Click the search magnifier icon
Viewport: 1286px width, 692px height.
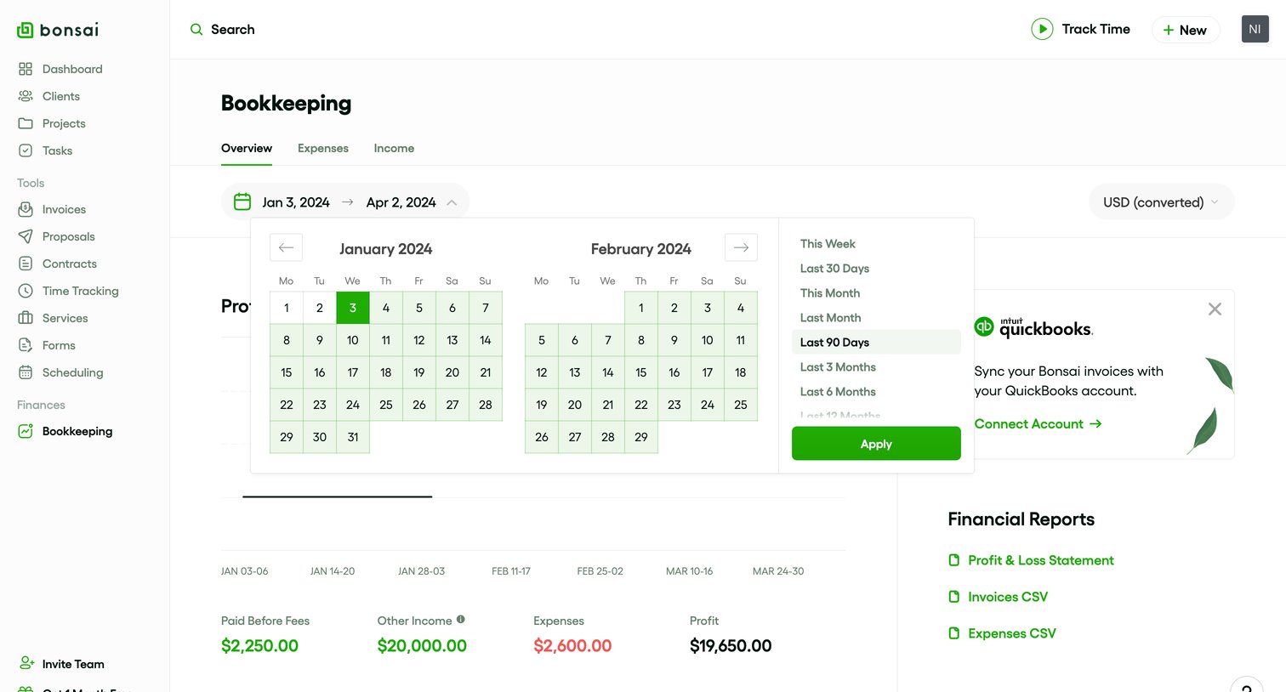click(196, 30)
